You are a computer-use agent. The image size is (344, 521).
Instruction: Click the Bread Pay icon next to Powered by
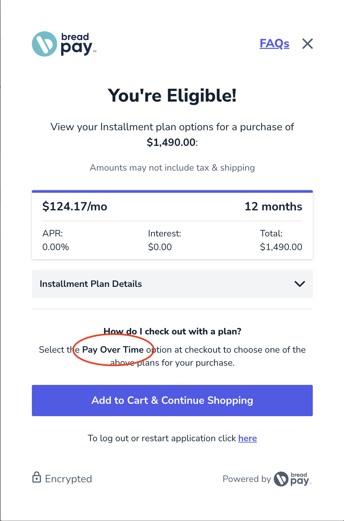pyautogui.click(x=282, y=479)
